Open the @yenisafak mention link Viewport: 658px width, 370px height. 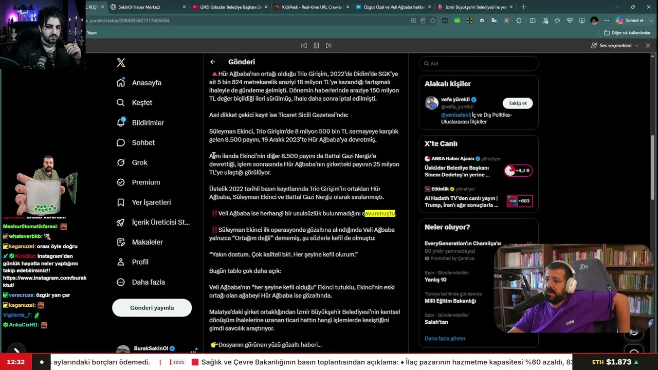click(x=454, y=115)
